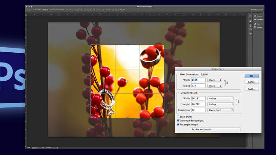The width and height of the screenshot is (276, 155).
Task: Click the status bar info arrow
Action: pos(58,148)
